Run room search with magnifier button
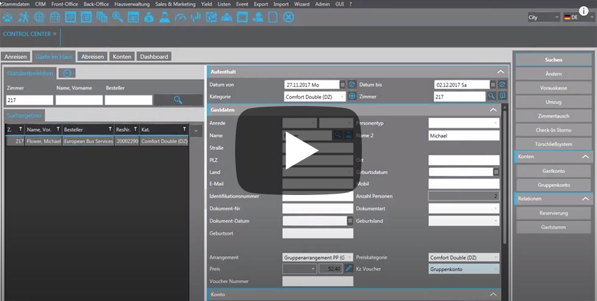 click(x=178, y=100)
